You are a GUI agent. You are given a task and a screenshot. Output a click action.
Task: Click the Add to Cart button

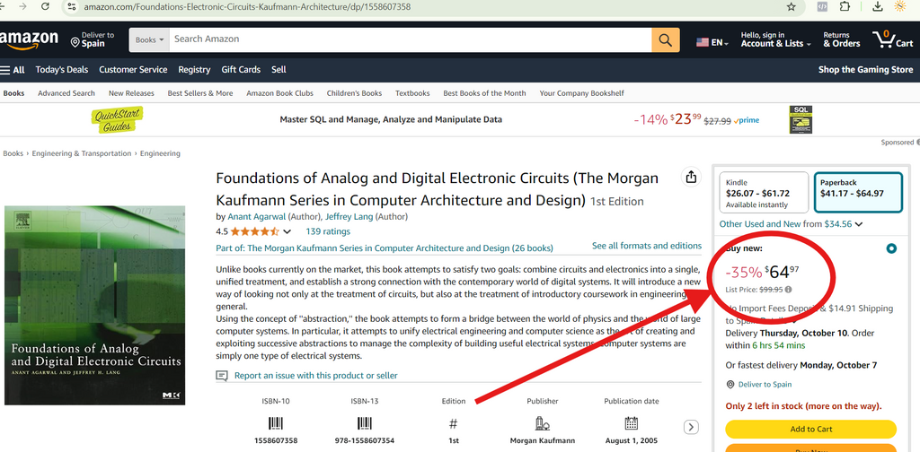point(810,429)
